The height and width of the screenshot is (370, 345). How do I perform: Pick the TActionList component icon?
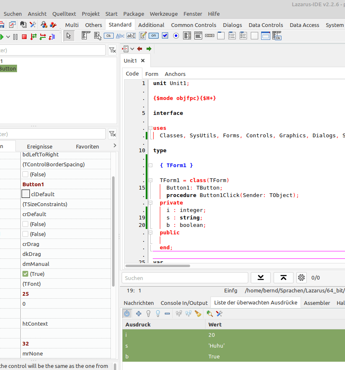277,36
